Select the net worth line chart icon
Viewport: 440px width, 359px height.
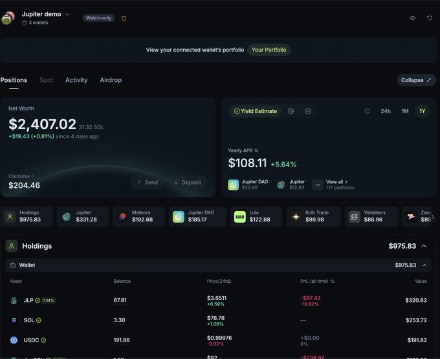coord(307,111)
